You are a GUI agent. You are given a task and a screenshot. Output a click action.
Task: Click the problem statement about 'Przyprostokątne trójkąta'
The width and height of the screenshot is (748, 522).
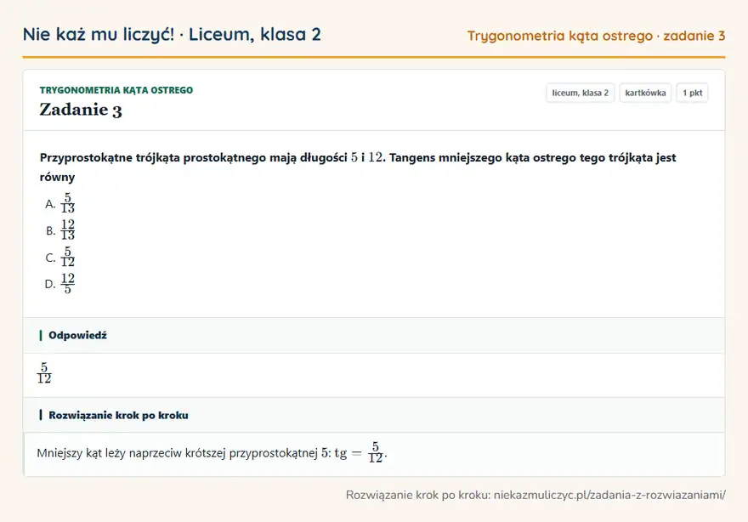358,167
